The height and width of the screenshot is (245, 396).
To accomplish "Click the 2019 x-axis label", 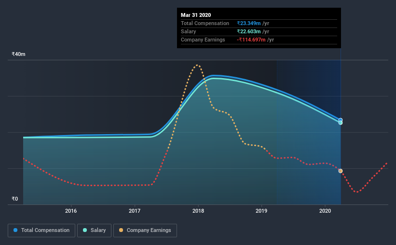I will point(261,211).
